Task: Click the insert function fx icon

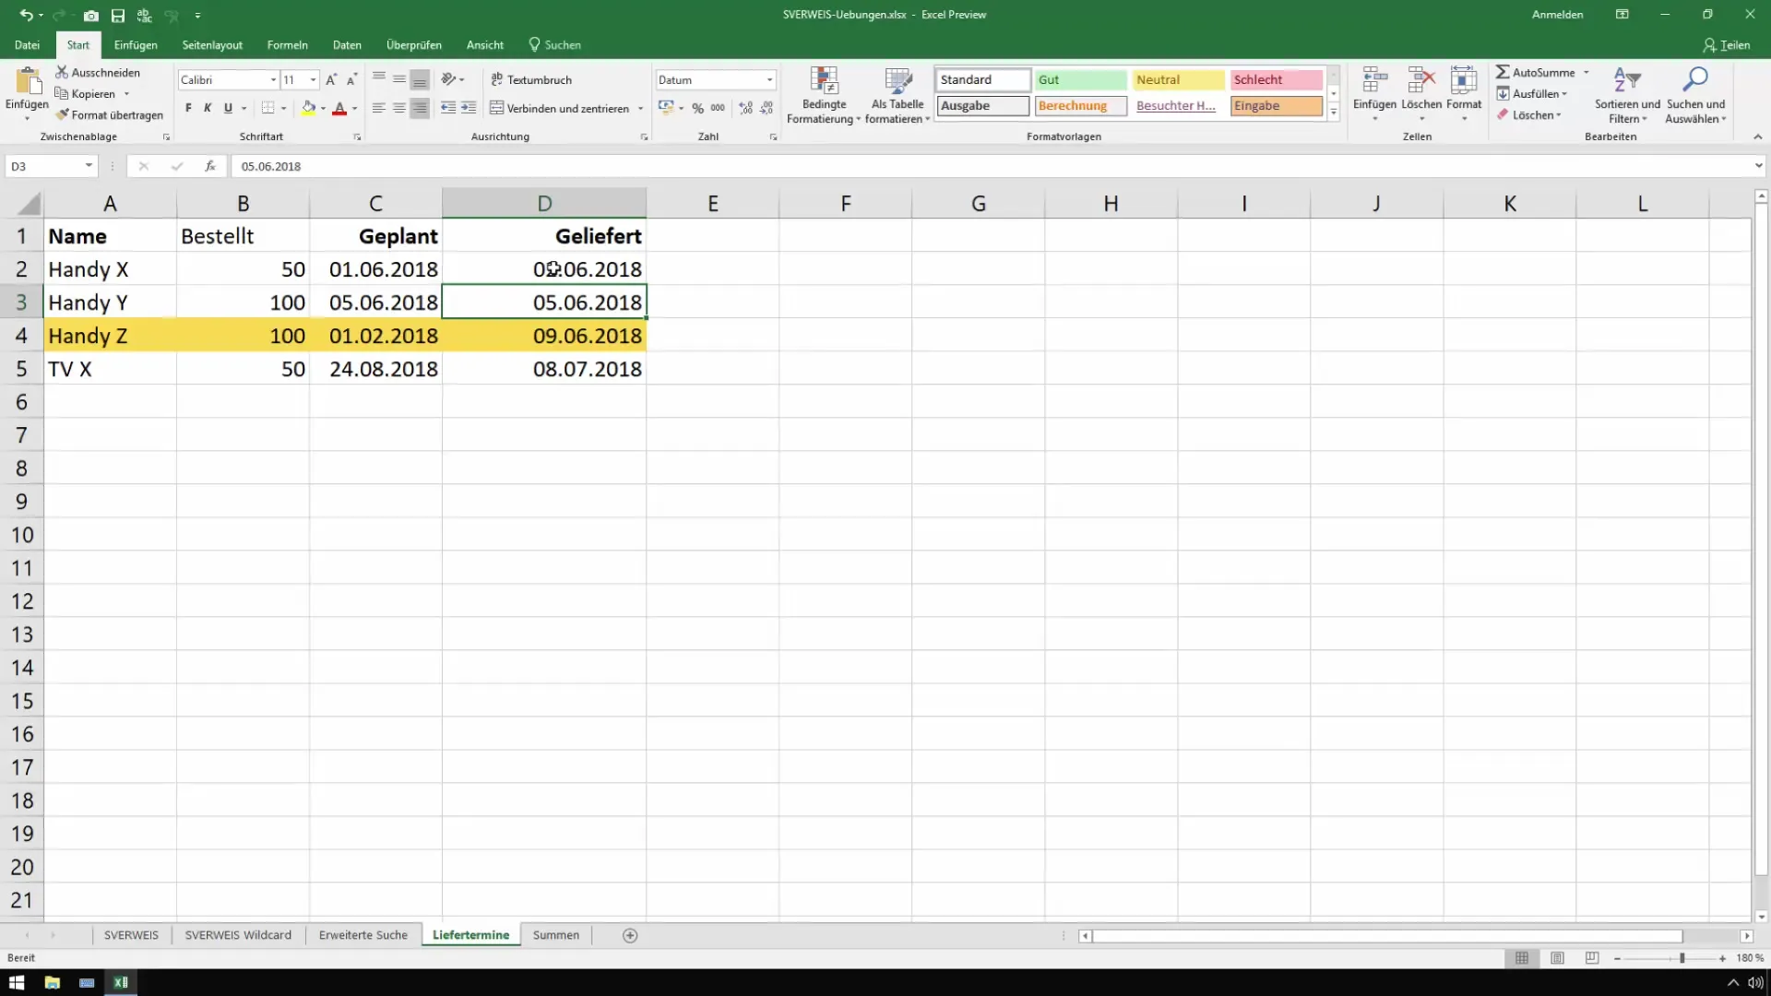Action: click(x=210, y=166)
